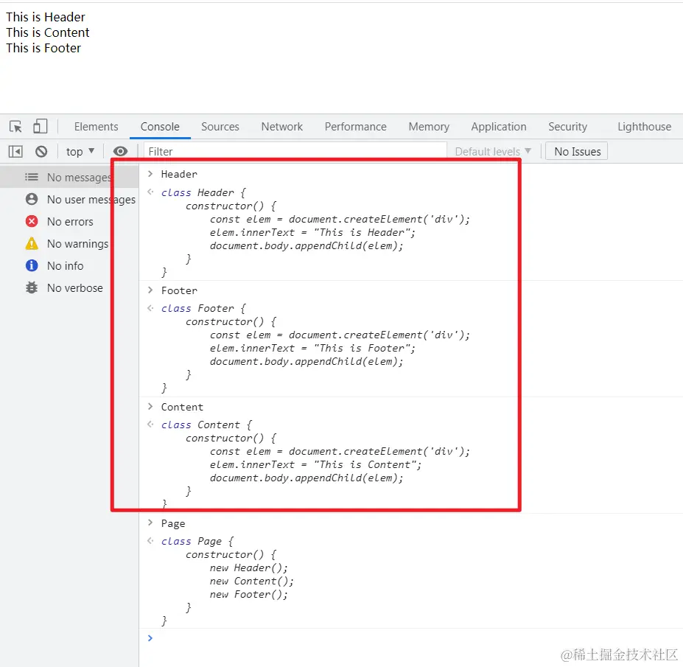Select 'No errors' sidebar row
Viewport: 683px width, 667px height.
click(x=69, y=221)
